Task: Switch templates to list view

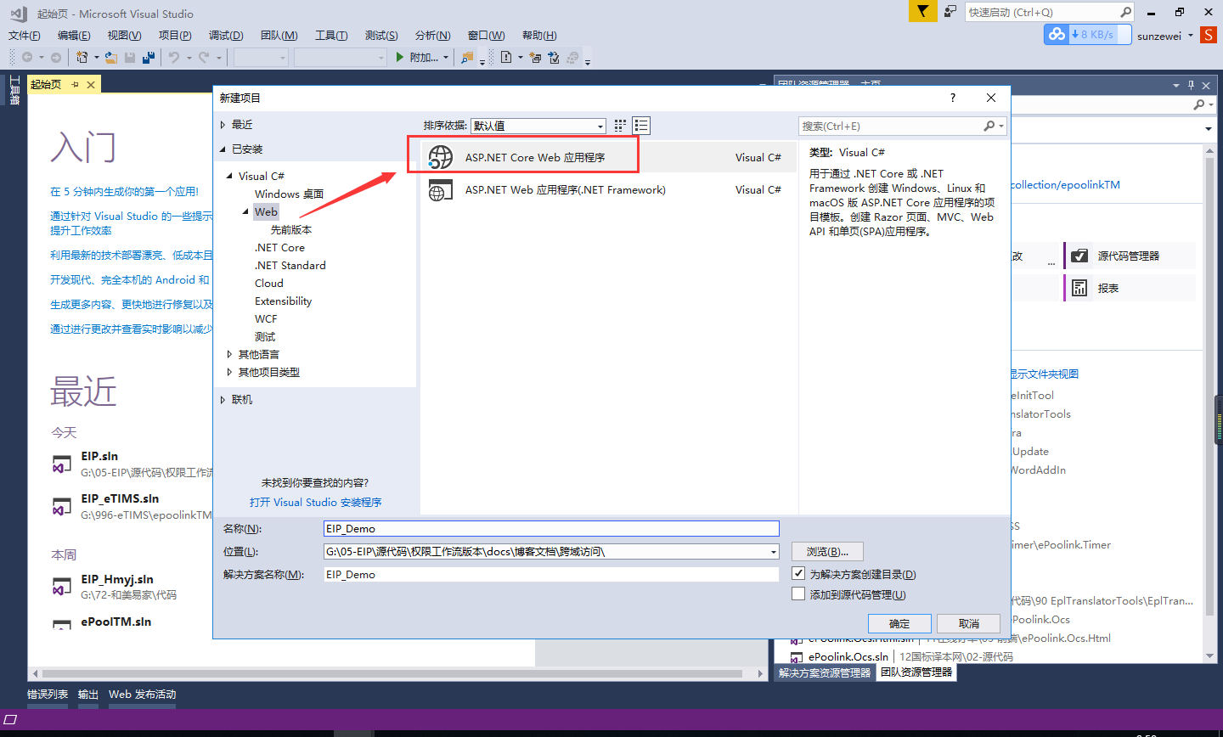Action: [641, 126]
